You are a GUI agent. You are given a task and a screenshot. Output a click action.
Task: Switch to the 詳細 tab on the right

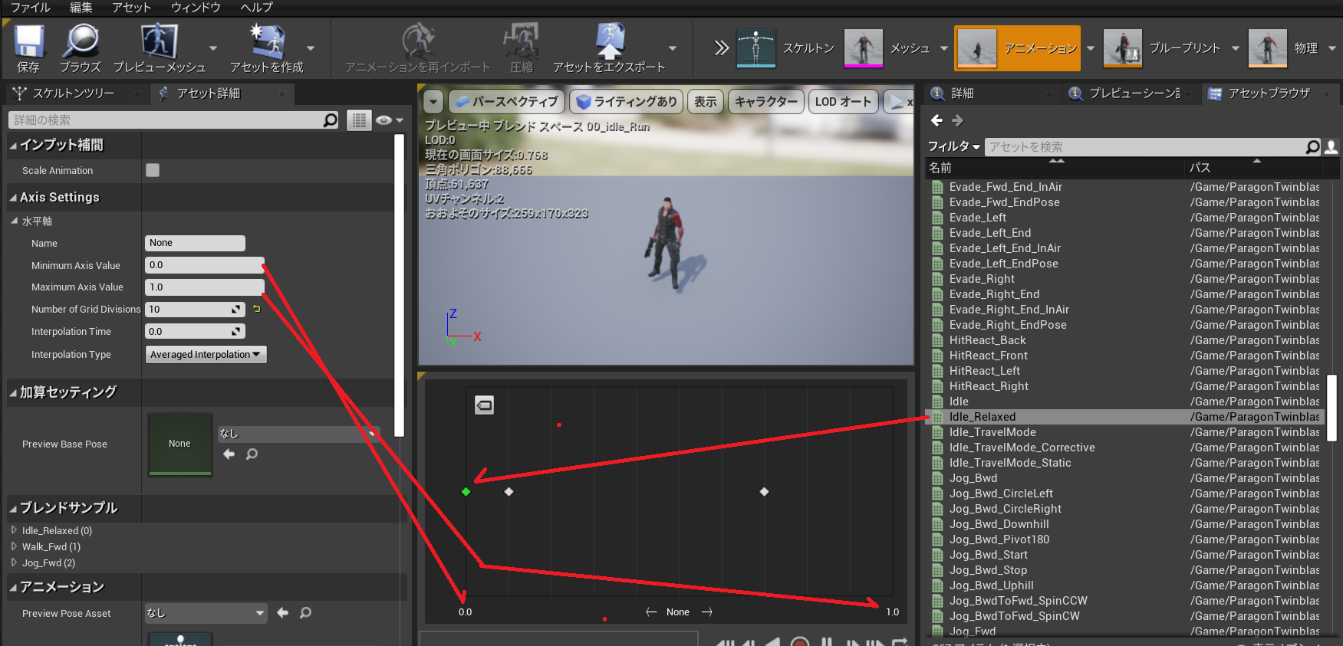pos(963,93)
